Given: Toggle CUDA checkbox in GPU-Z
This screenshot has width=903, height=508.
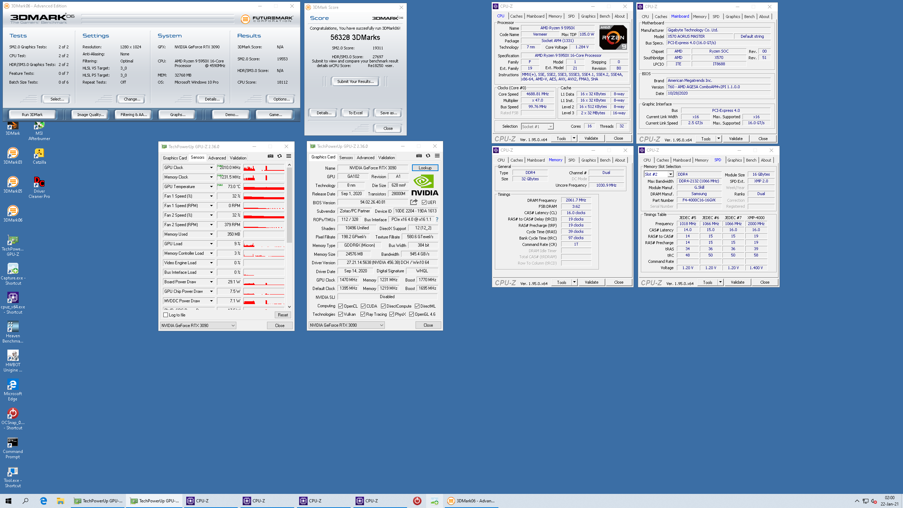Looking at the screenshot, I should click(363, 306).
